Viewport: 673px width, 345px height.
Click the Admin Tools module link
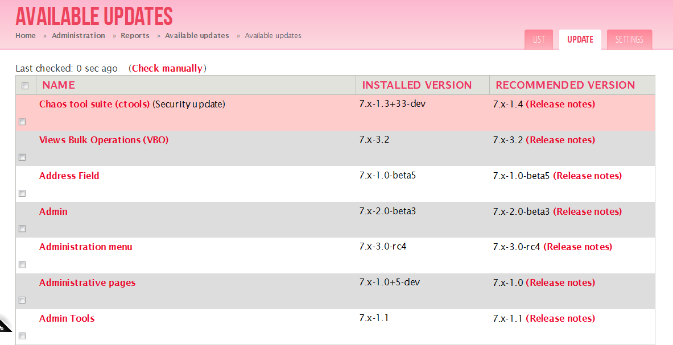point(67,318)
